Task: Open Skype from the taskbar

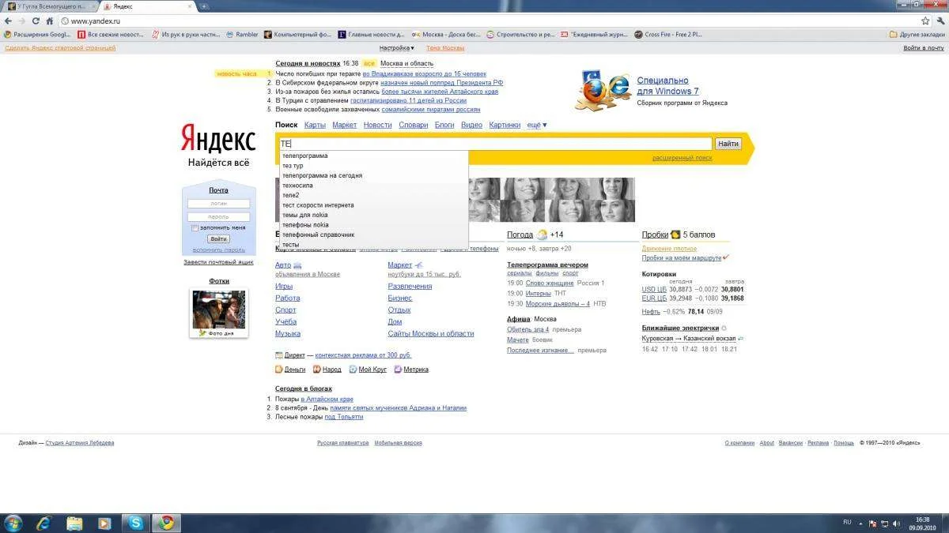Action: point(136,523)
